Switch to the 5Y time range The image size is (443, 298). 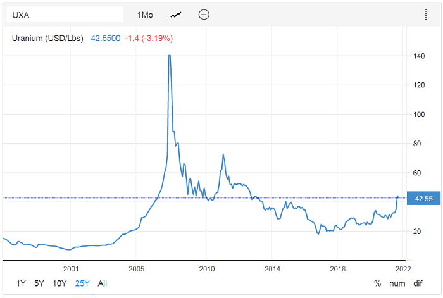(39, 283)
